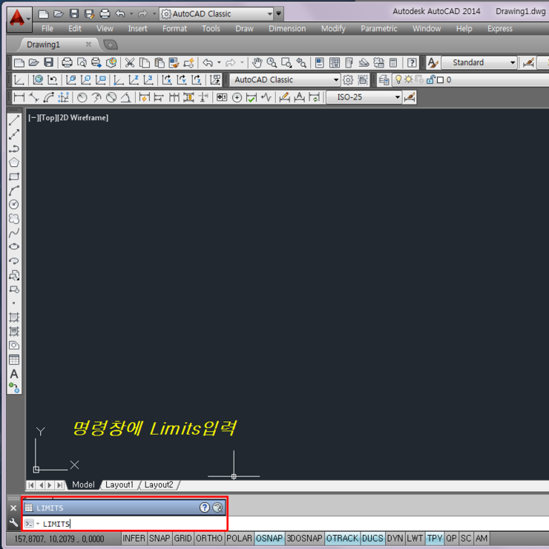Select the Line tool in the Draw toolbar
The image size is (549, 549).
coord(14,120)
